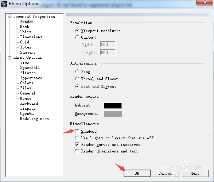Confirm with the OK button

[x=137, y=173]
